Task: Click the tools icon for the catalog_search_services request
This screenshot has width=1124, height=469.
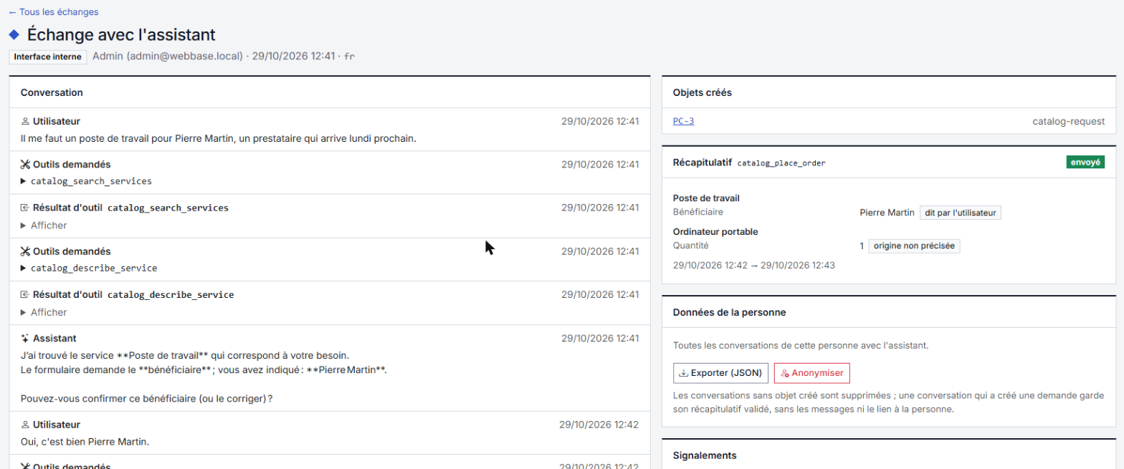Action: tap(25, 165)
